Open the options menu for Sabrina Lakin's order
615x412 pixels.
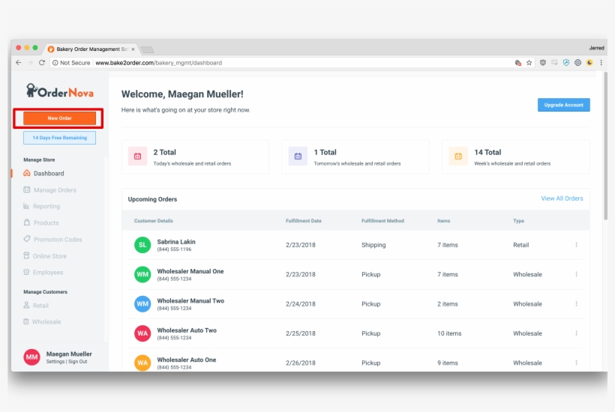pyautogui.click(x=576, y=245)
